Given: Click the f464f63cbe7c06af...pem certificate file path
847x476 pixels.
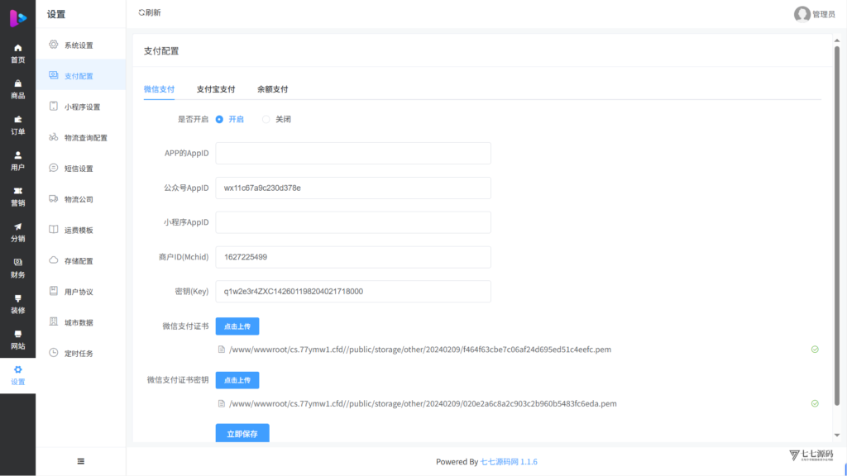Looking at the screenshot, I should (x=420, y=350).
